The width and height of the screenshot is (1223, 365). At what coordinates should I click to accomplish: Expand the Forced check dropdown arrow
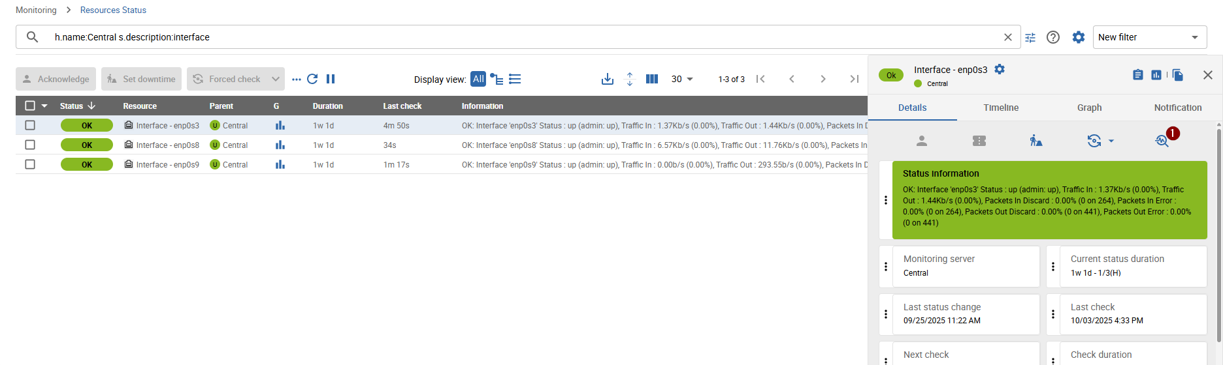tap(276, 79)
